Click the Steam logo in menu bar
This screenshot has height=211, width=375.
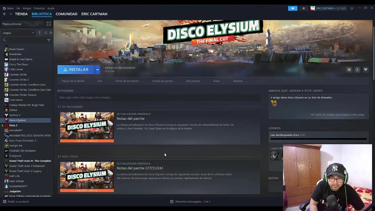4,8
